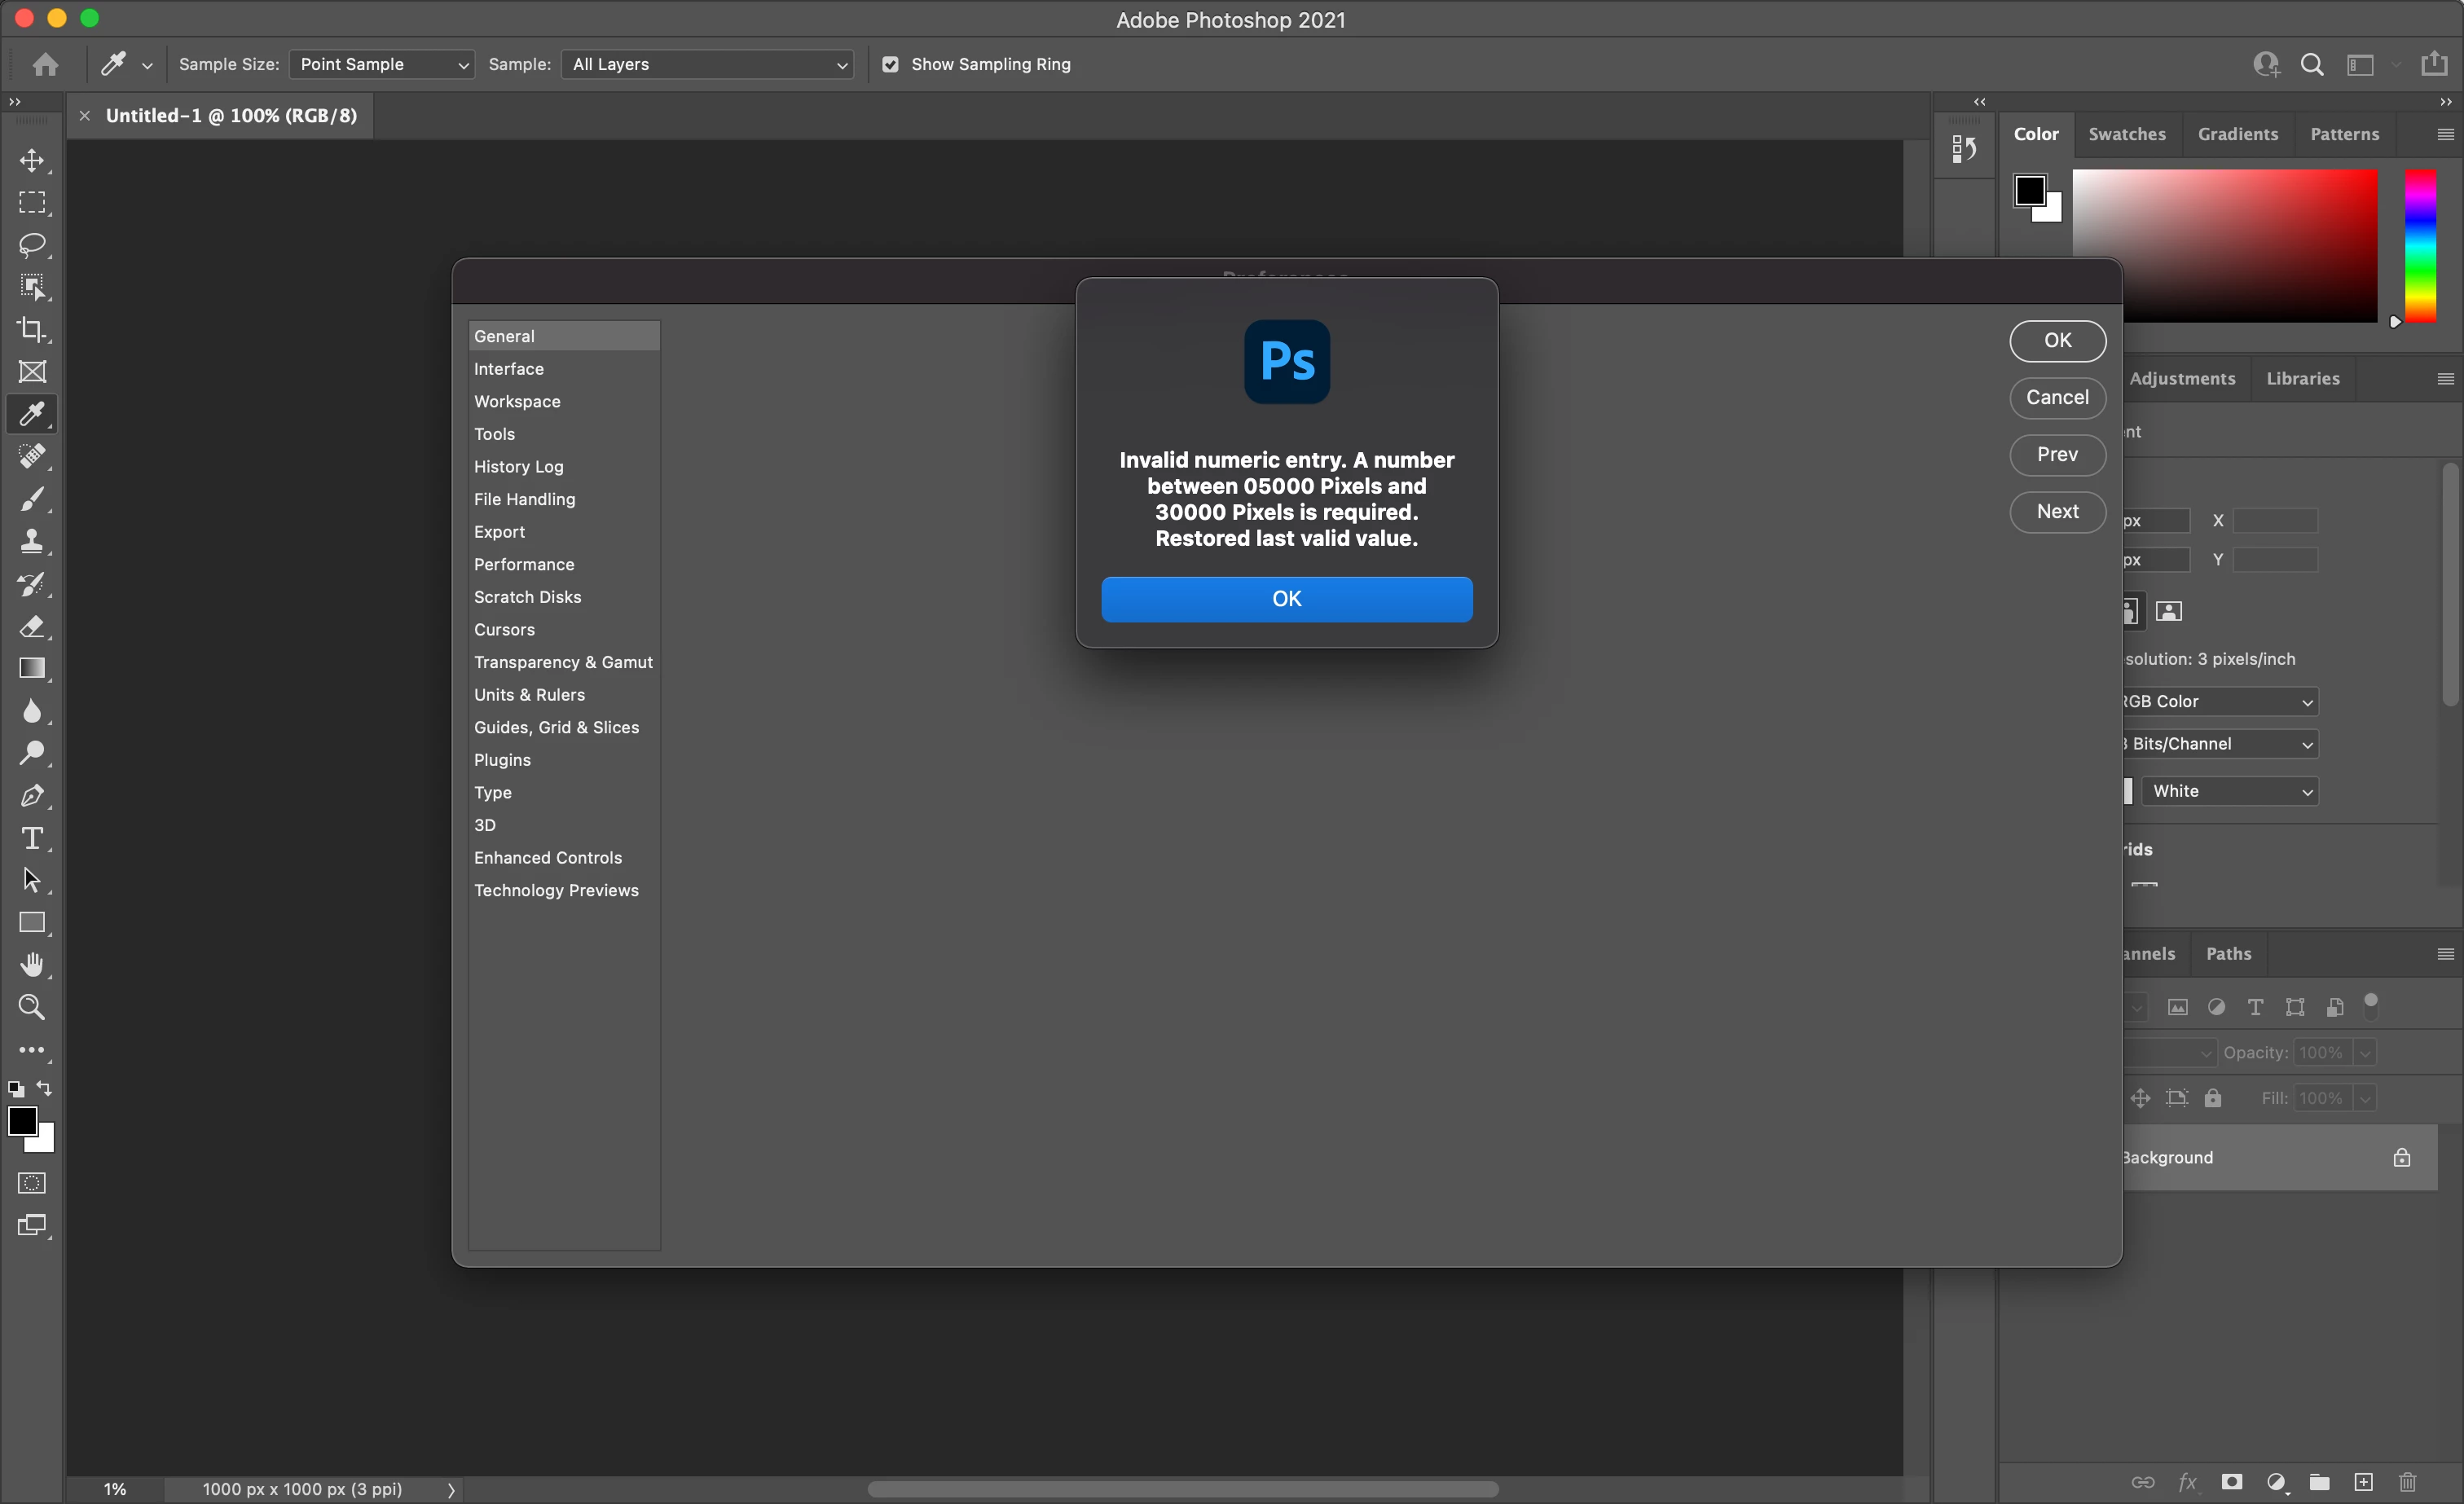Viewport: 2464px width, 1504px height.
Task: Select Performance in preferences list
Action: point(524,564)
